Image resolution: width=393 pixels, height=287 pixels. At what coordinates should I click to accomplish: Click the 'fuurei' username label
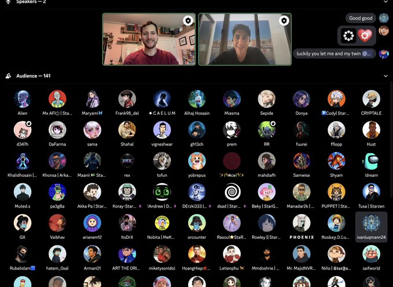pos(302,144)
